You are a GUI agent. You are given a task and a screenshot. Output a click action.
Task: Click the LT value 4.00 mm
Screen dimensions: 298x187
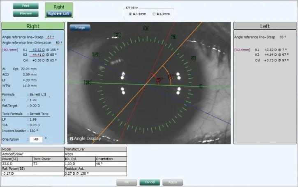[30, 80]
